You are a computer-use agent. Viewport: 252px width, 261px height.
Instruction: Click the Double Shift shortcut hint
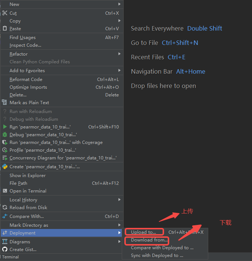click(x=205, y=28)
